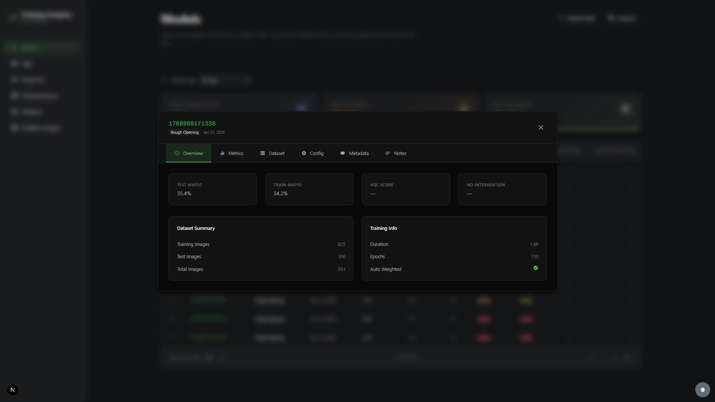Screen dimensions: 715x402
Task: Click the Dataset list icon
Action: (x=263, y=153)
